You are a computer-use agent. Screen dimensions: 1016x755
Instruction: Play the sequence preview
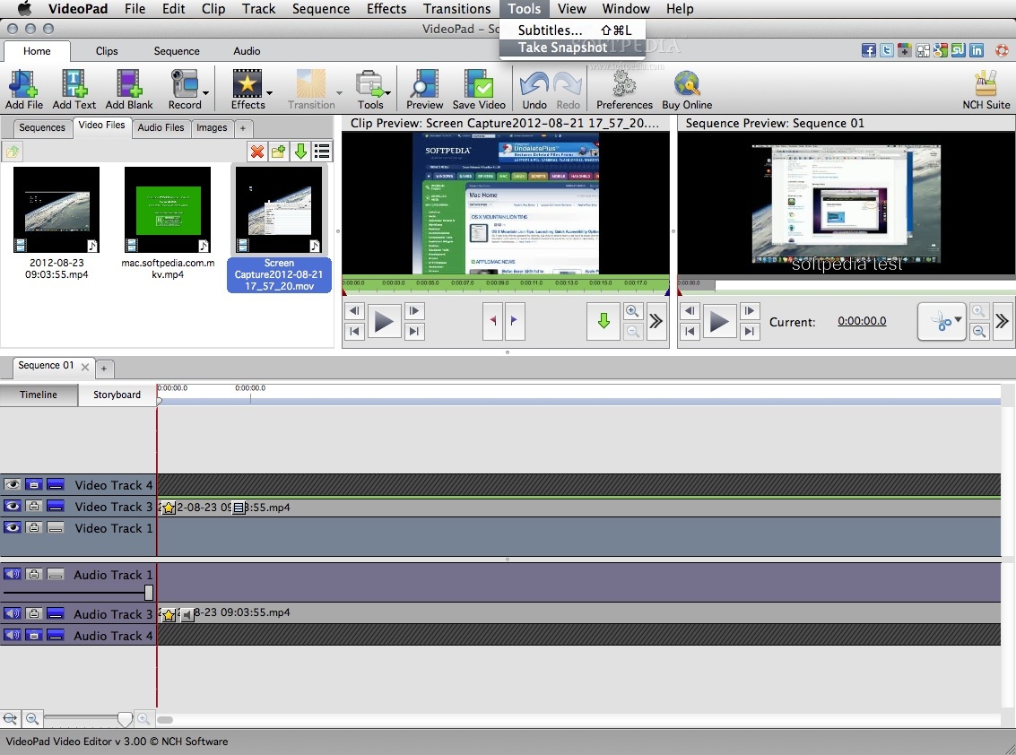point(719,321)
